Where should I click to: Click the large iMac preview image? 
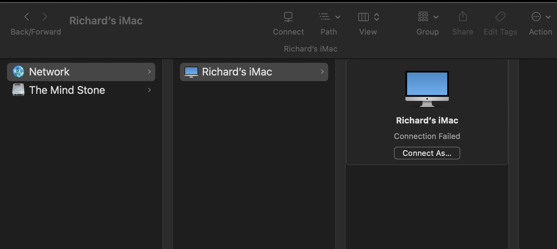click(427, 89)
